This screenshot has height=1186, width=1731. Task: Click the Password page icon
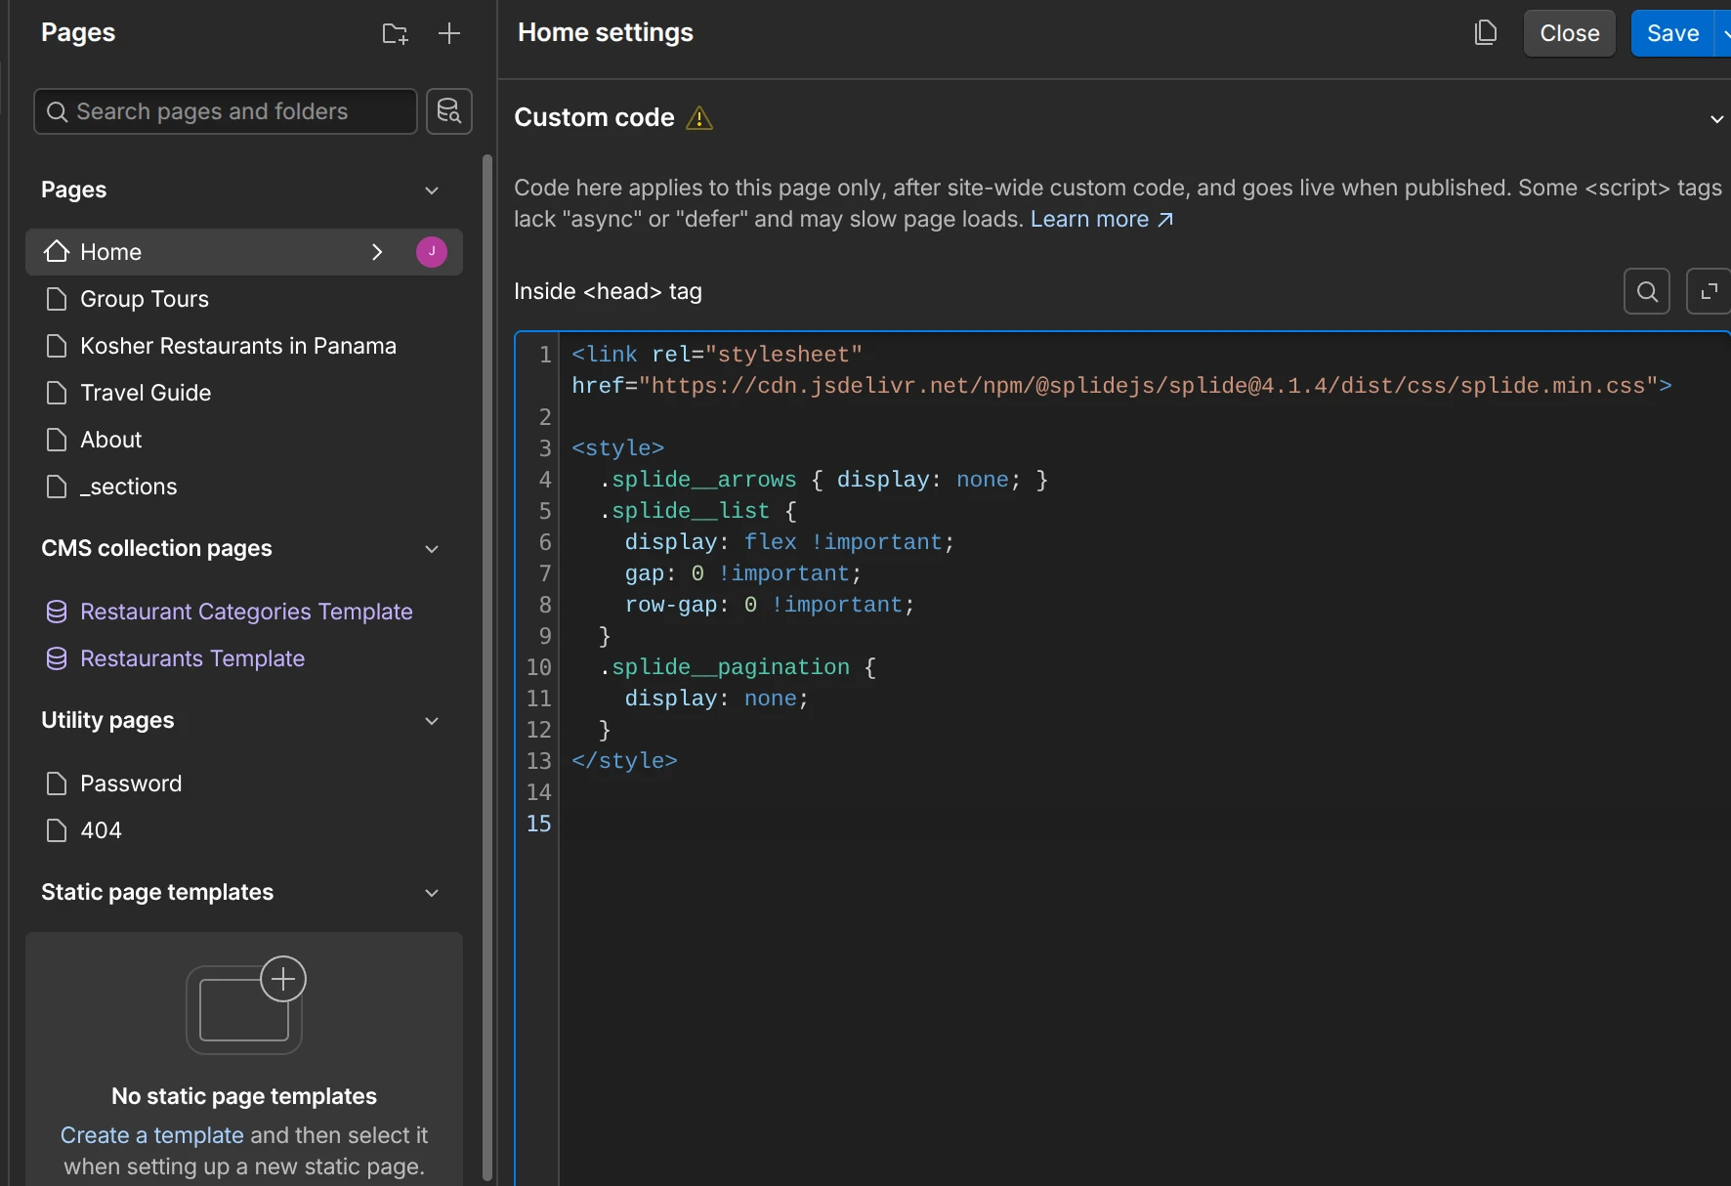57,784
